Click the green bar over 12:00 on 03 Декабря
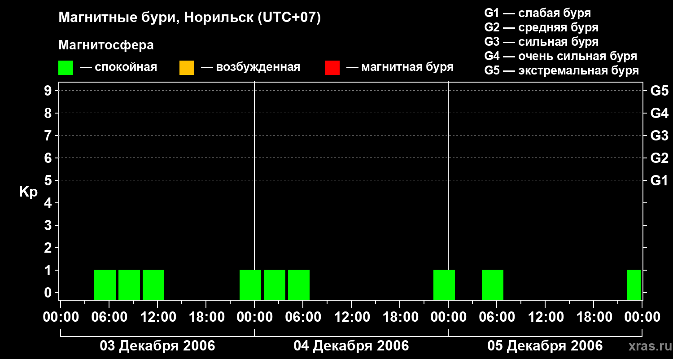The image size is (673, 359). pos(153,285)
